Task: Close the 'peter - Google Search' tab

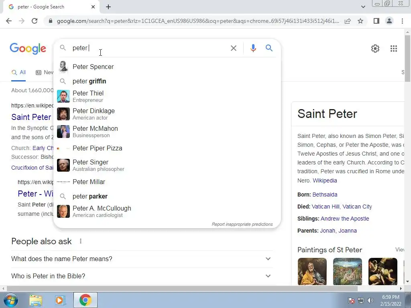Action: pos(93,7)
